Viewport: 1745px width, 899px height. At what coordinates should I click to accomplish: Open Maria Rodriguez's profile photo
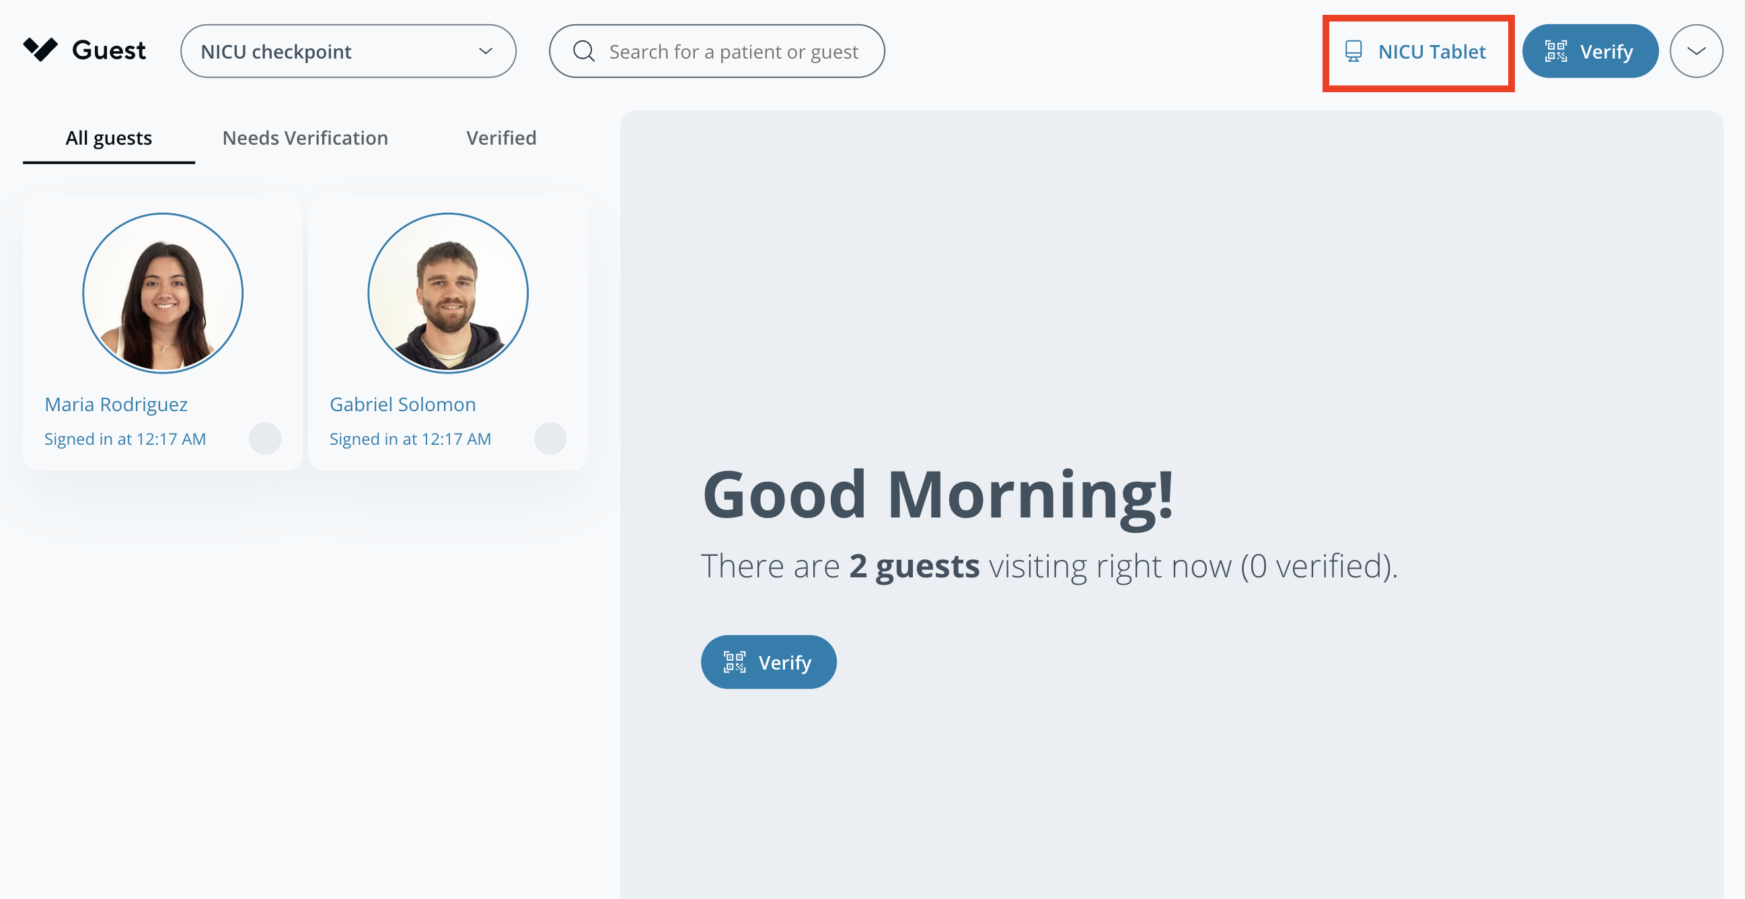click(163, 293)
